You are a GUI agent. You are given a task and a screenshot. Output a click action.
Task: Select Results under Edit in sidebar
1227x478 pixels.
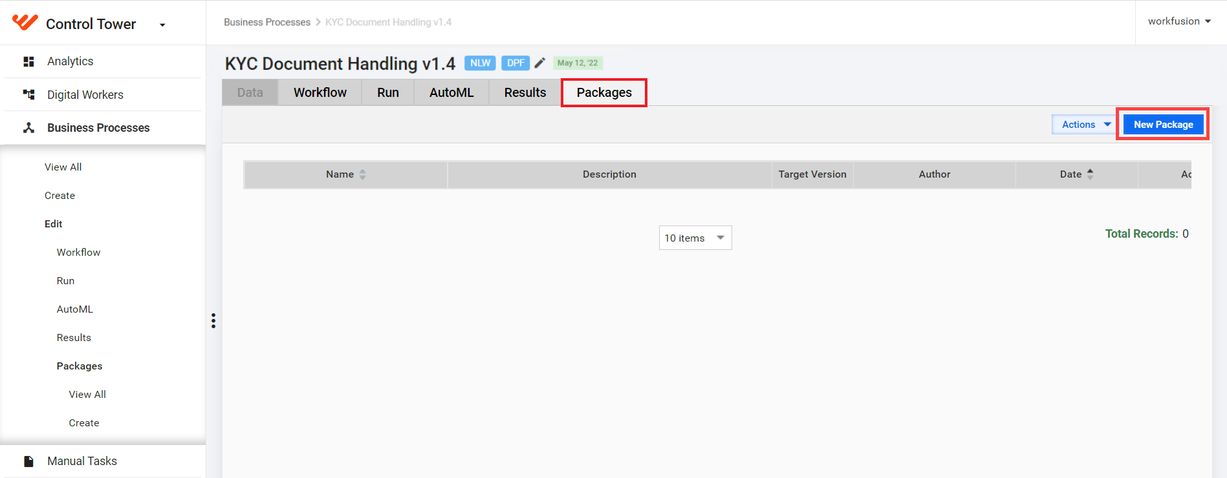click(74, 337)
